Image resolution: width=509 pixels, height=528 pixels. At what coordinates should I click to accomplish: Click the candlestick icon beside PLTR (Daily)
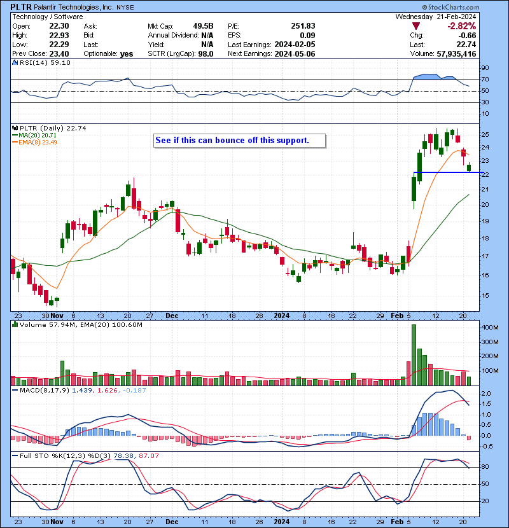coord(15,128)
